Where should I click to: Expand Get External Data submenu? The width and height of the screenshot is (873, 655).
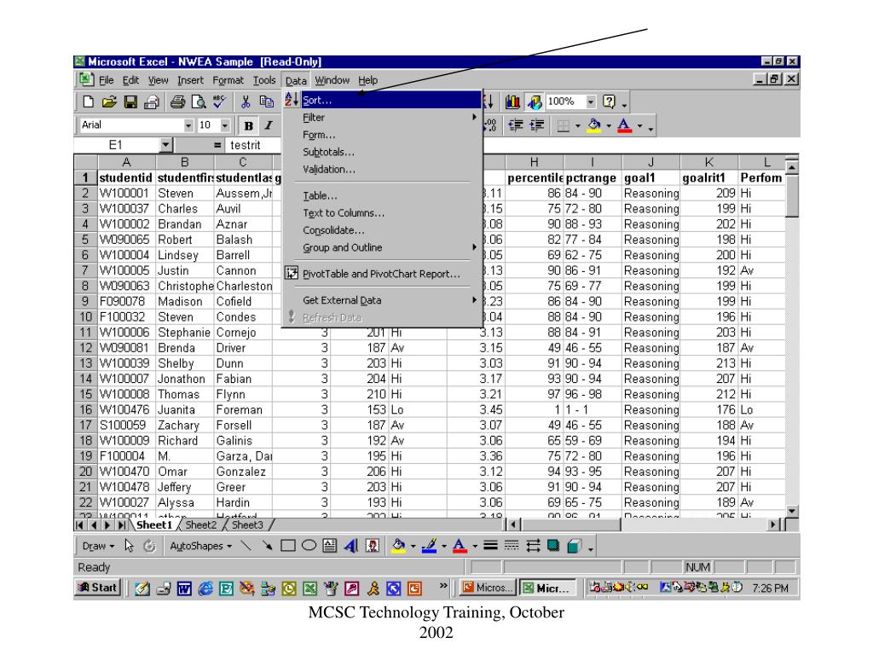click(x=382, y=300)
